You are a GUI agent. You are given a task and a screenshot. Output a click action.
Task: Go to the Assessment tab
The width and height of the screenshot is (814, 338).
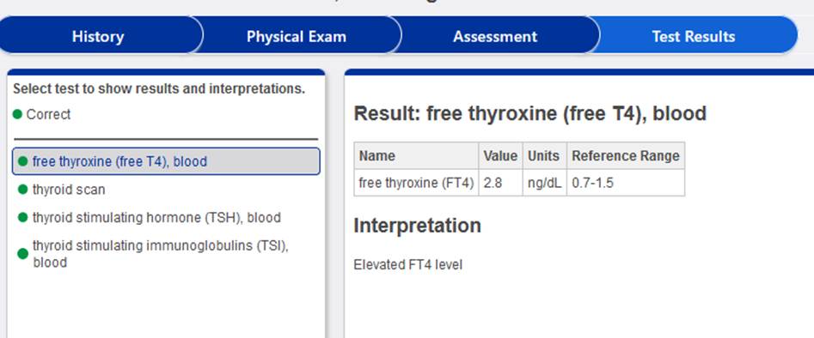pyautogui.click(x=495, y=36)
